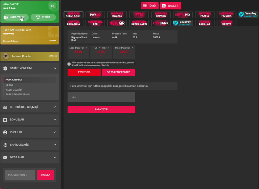Select KriptoPay payment method
Screen dimensions: 259x189
pyautogui.click(x=183, y=15)
